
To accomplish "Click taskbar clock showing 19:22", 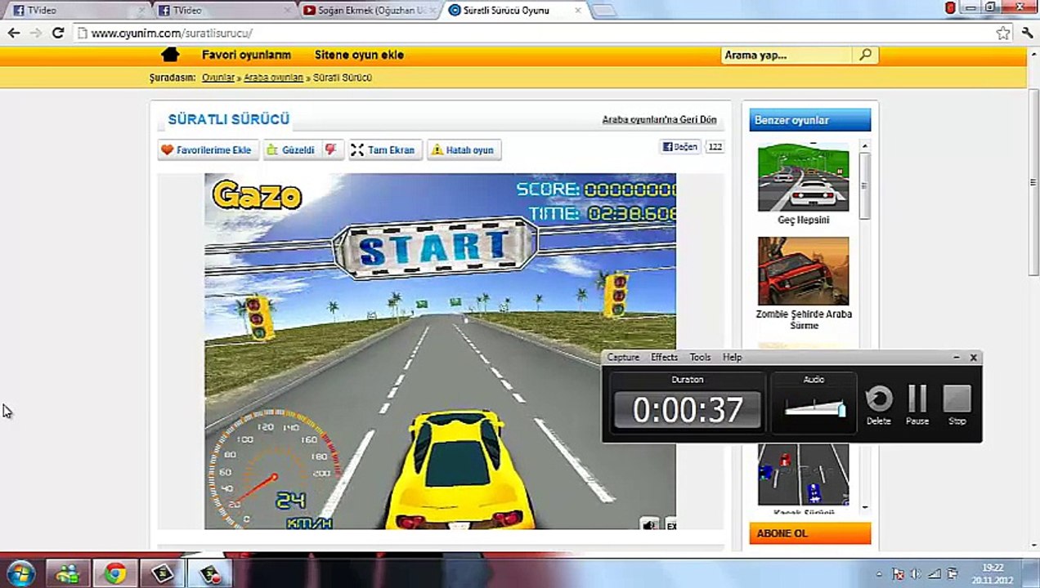I will coord(993,573).
